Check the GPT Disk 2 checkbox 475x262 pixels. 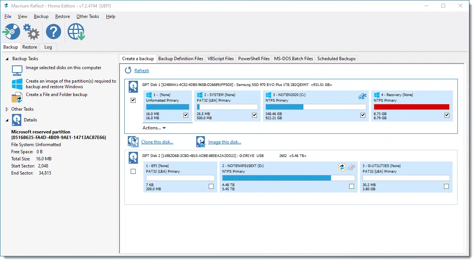tap(133, 171)
